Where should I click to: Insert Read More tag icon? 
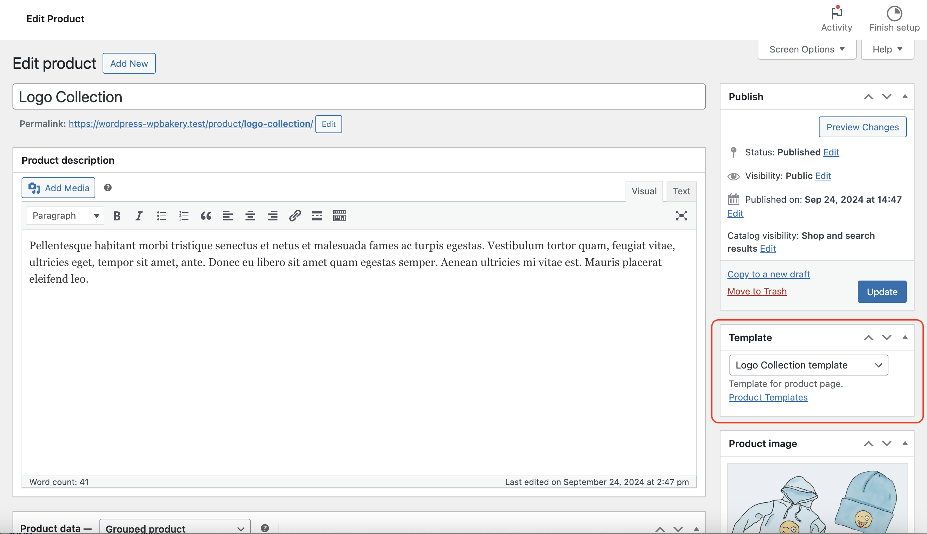pyautogui.click(x=317, y=216)
